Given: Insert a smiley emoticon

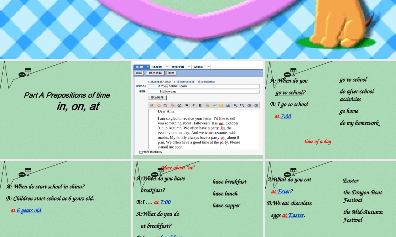Looking at the screenshot, I should 221,105.
